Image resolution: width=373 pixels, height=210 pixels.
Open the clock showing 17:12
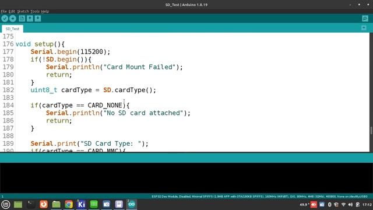(x=367, y=205)
